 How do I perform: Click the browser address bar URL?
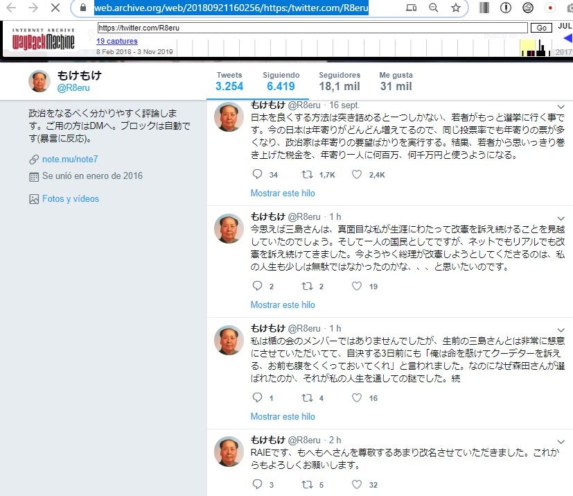click(231, 8)
